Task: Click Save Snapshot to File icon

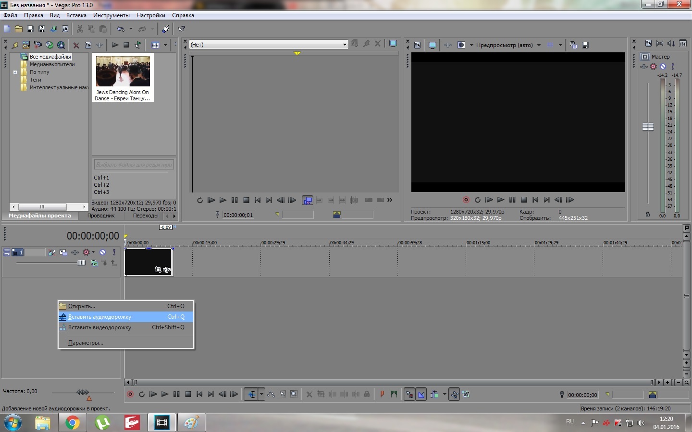Action: click(x=585, y=45)
